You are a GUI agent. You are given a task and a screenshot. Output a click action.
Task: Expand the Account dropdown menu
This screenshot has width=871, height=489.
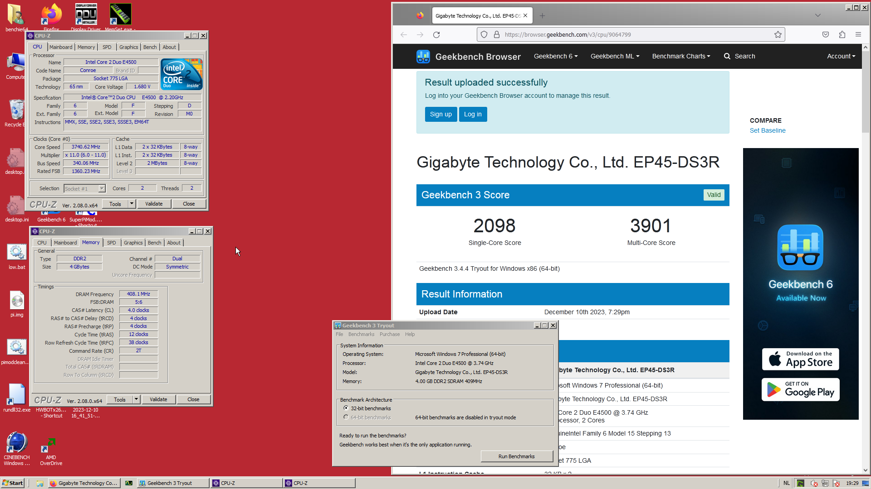point(841,56)
